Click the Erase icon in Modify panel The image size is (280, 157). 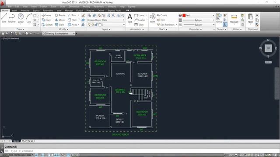click(83, 15)
